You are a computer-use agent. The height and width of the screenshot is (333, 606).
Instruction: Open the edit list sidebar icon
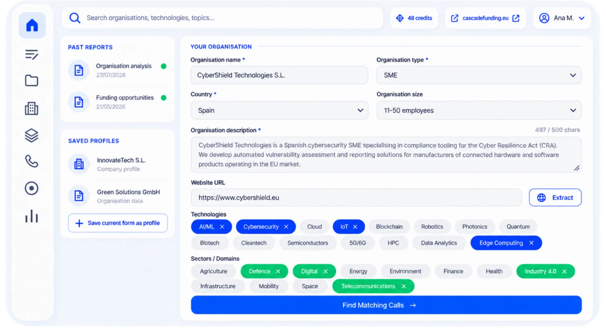(32, 55)
